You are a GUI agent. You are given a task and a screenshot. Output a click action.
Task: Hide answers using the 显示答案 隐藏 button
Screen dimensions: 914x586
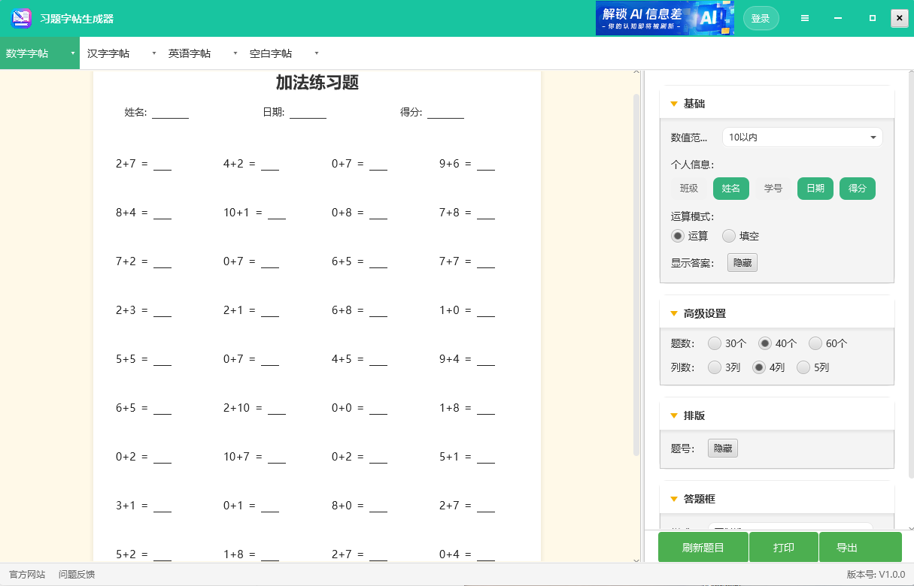(x=742, y=263)
